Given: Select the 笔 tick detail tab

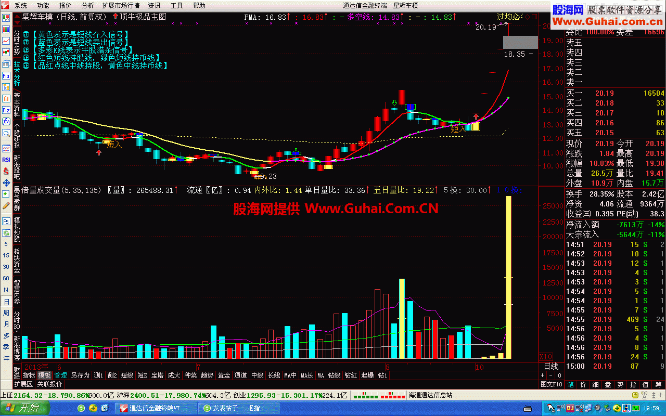Looking at the screenshot, I should (570, 384).
